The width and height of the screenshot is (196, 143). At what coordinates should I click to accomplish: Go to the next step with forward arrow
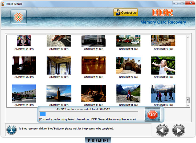(178, 130)
